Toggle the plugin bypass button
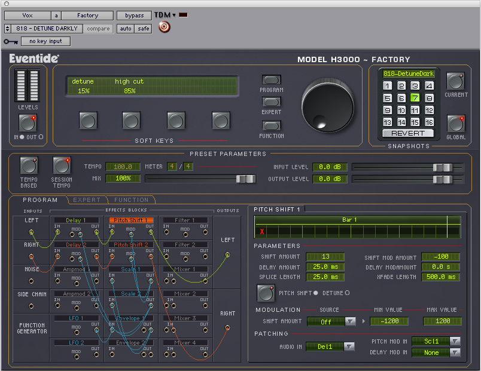Viewport: 481px width, 371px height. click(135, 16)
